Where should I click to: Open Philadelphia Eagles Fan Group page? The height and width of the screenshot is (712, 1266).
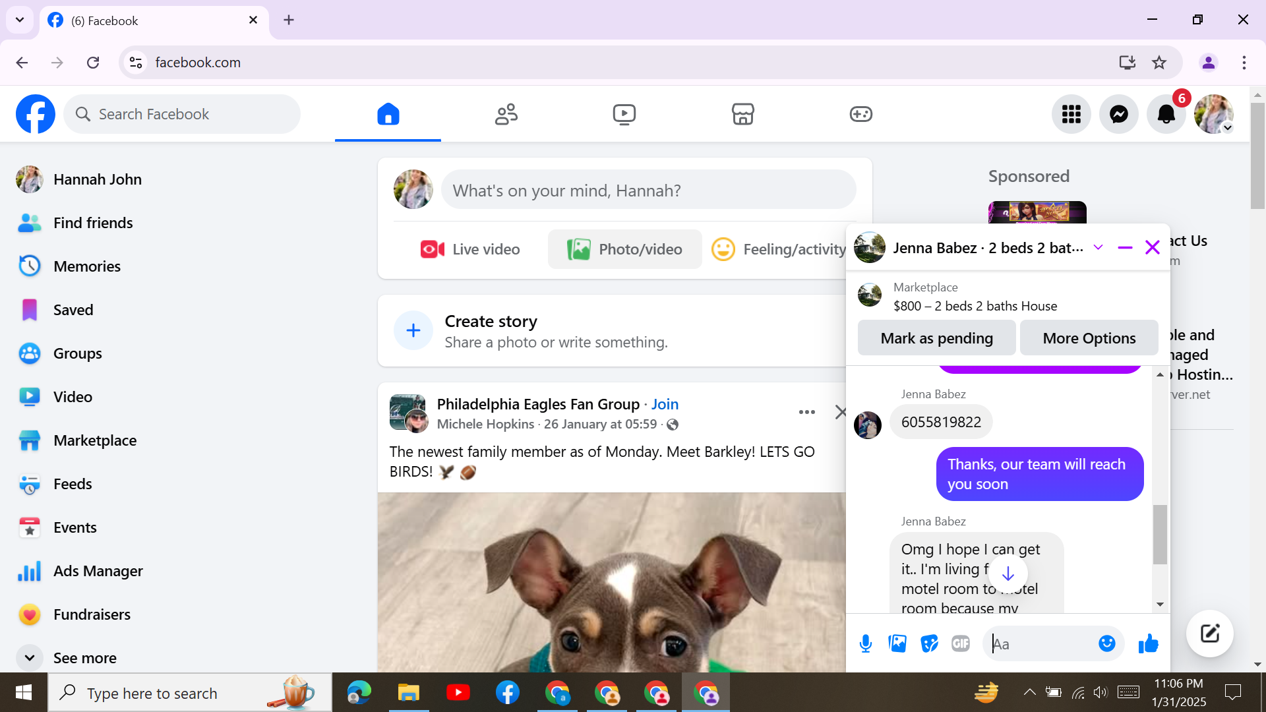point(538,404)
